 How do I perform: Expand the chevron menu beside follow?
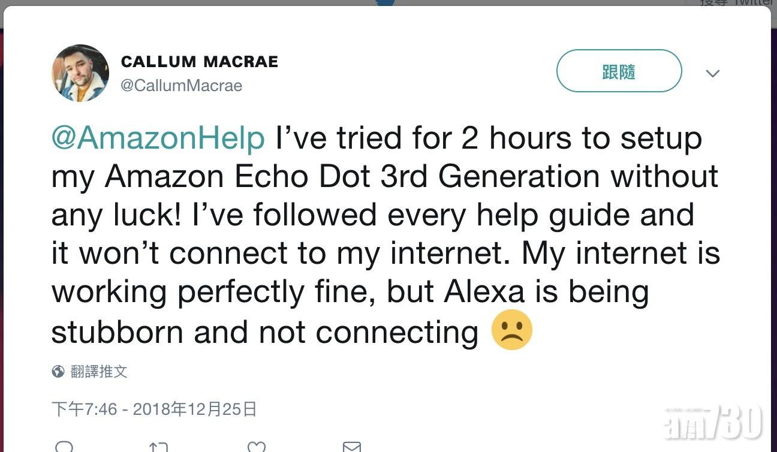[712, 73]
